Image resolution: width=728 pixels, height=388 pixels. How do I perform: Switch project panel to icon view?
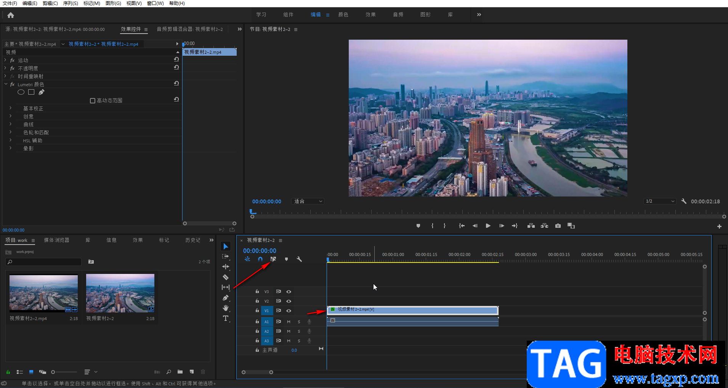point(31,372)
